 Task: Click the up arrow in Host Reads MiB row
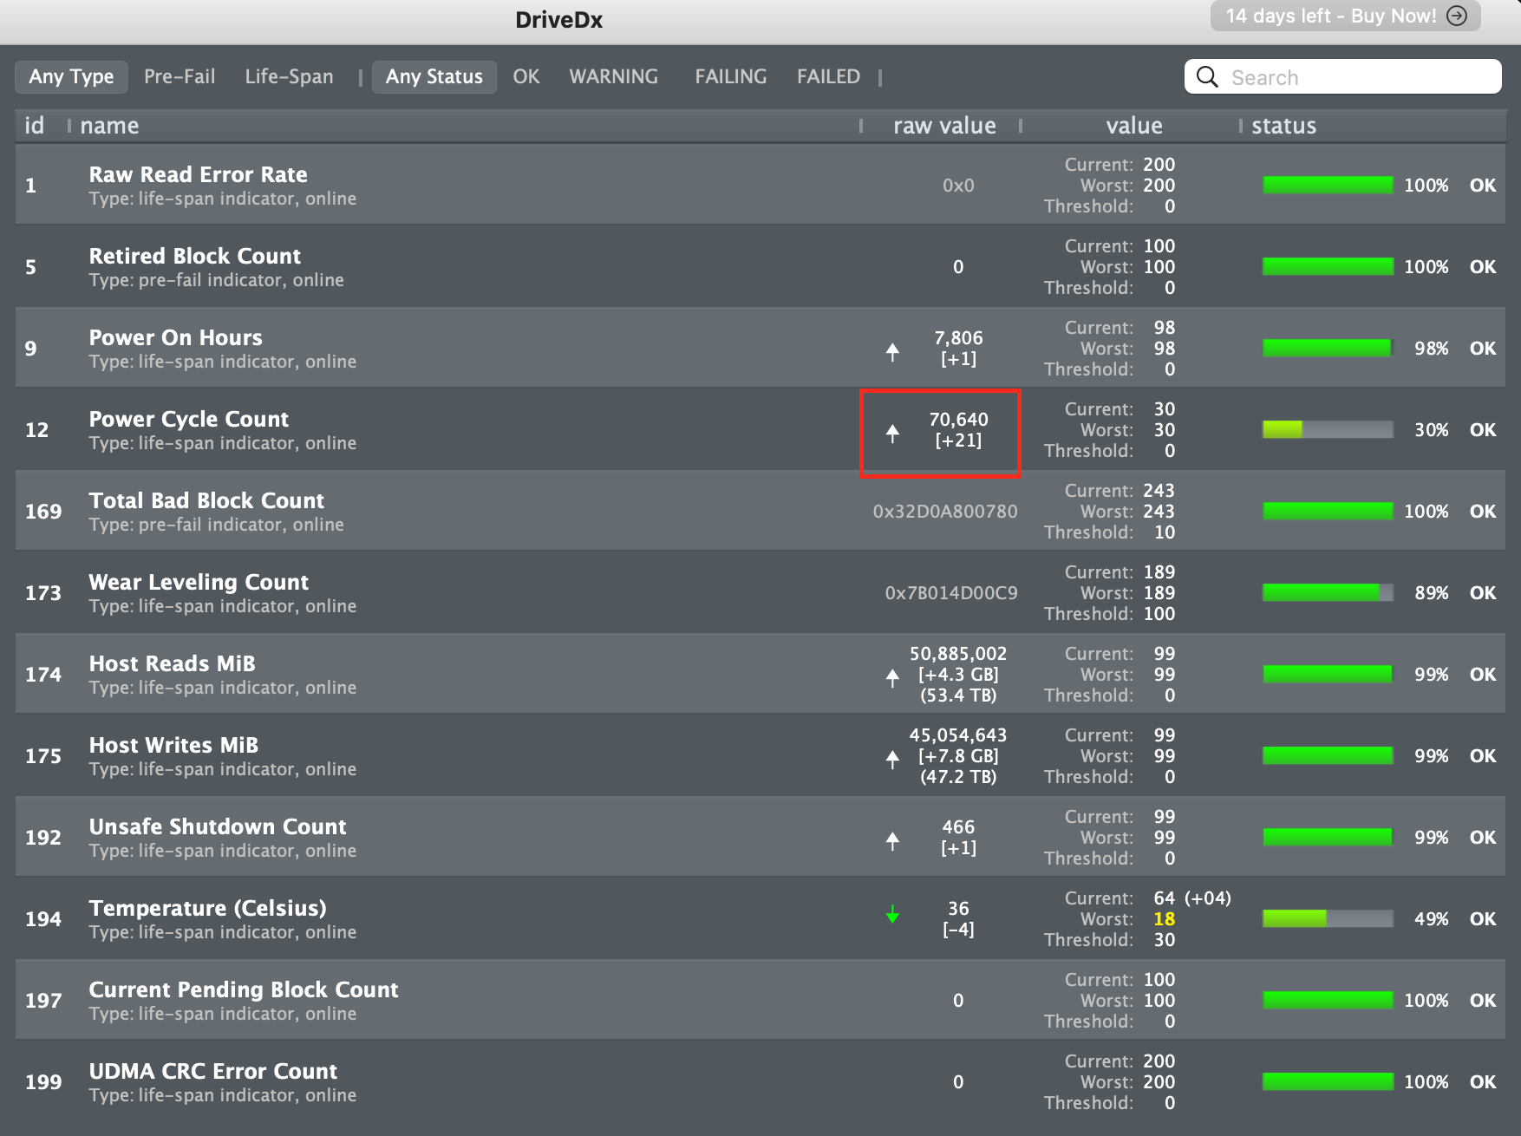tap(892, 678)
